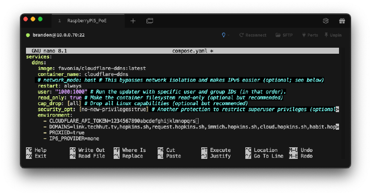
Task: Open the Ports forwarding panel
Action: [x=309, y=35]
